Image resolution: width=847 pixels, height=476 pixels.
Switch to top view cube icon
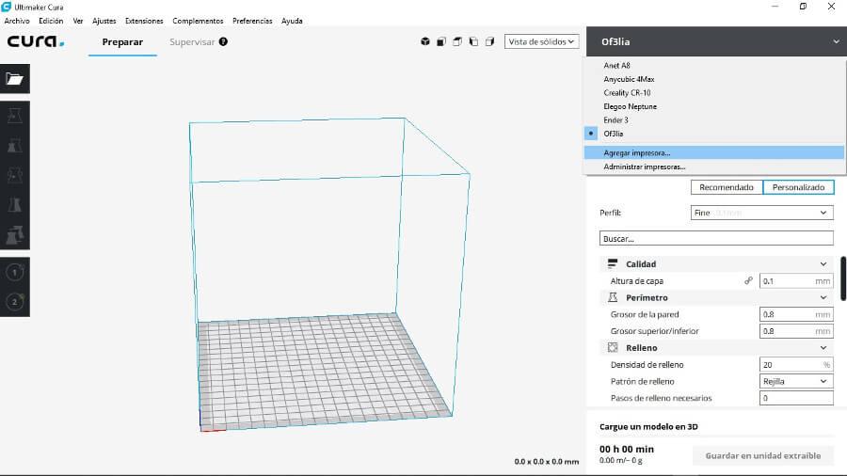click(x=457, y=41)
